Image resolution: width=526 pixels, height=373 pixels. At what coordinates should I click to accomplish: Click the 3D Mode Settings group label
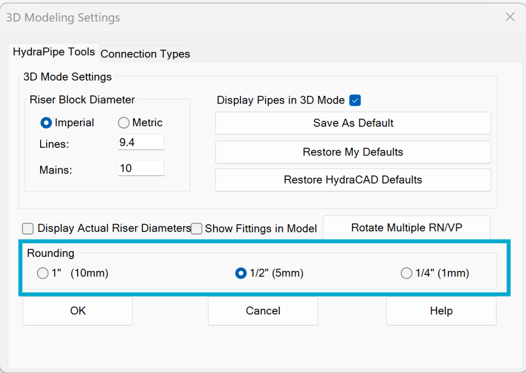pos(67,77)
